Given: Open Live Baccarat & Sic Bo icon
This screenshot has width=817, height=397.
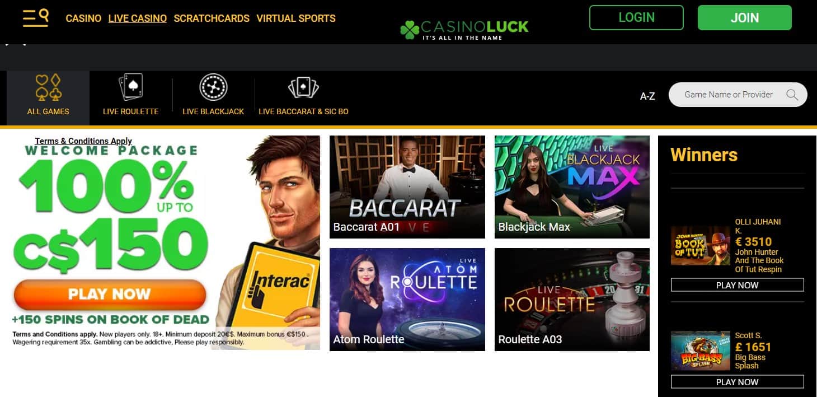Looking at the screenshot, I should pos(303,87).
